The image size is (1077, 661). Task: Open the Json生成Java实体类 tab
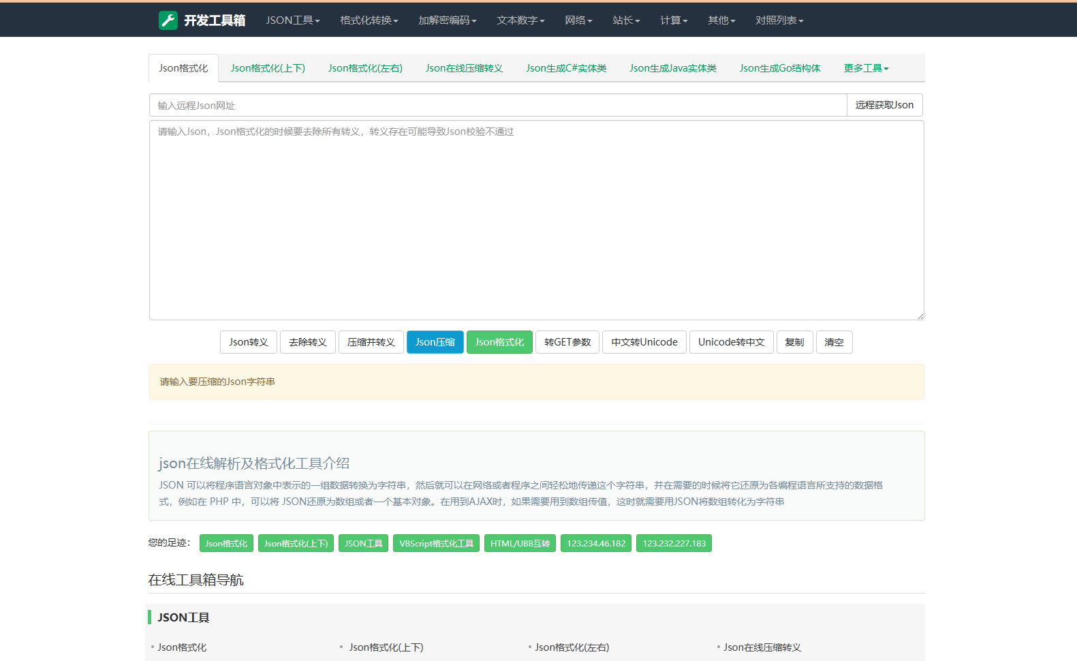coord(673,68)
